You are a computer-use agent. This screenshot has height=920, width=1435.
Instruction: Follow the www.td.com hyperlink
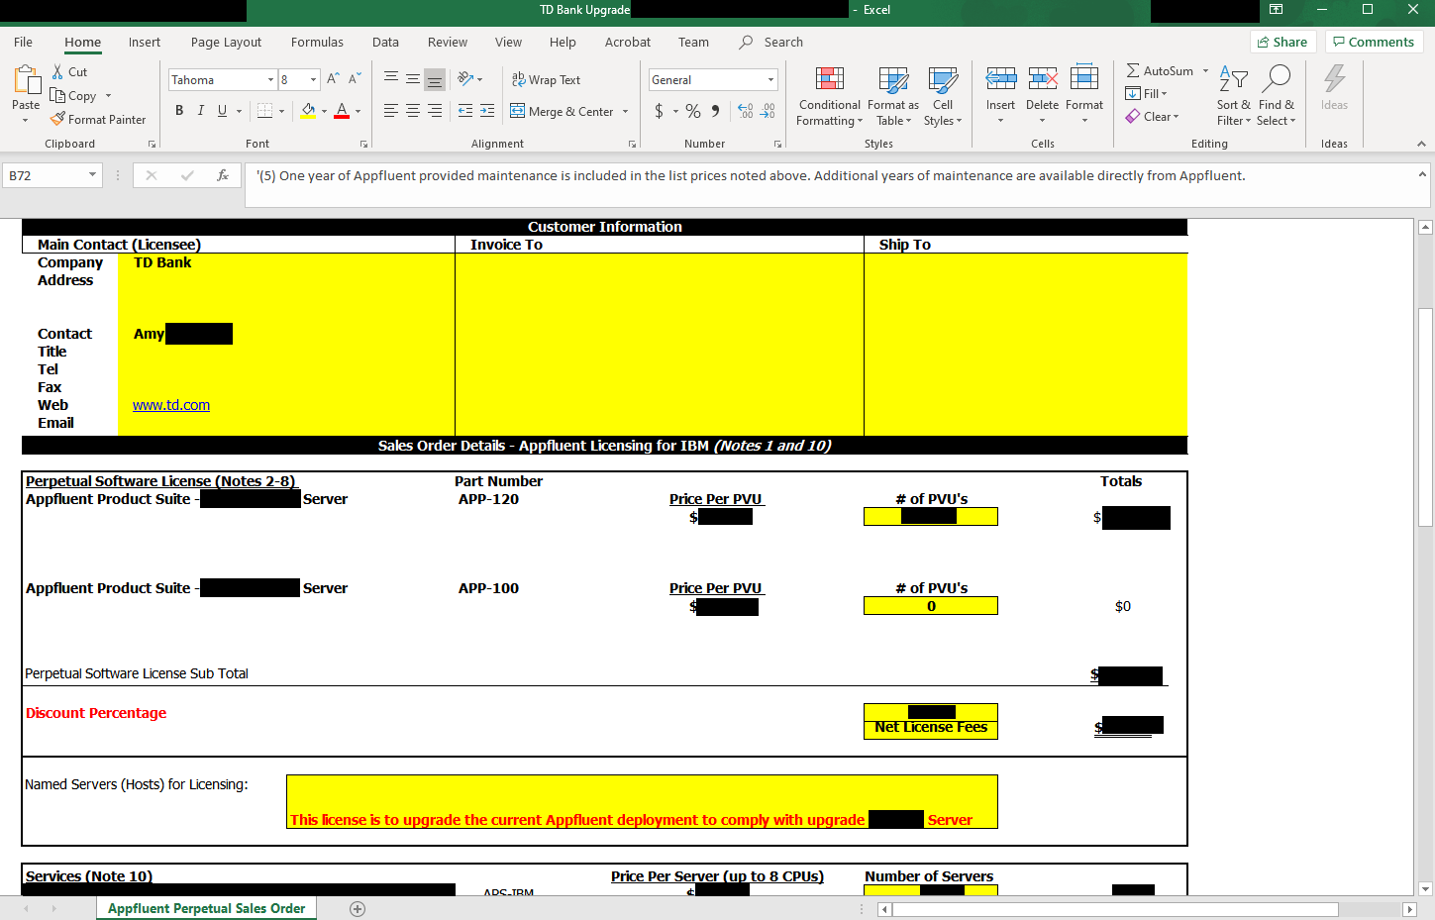tap(171, 405)
